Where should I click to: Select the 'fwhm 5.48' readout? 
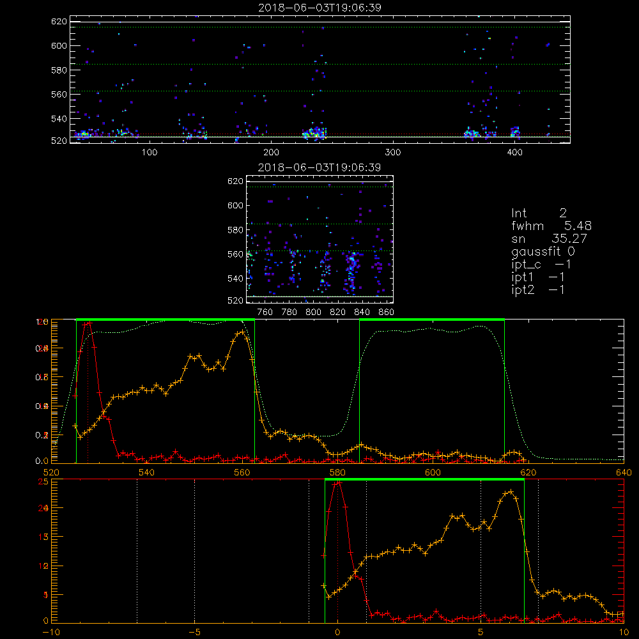click(551, 226)
